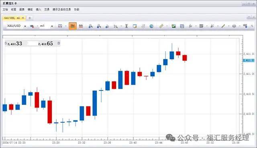The height and width of the screenshot is (148, 257).
Task: Click the amount field between sell and buy prices
Action: [x=33, y=44]
